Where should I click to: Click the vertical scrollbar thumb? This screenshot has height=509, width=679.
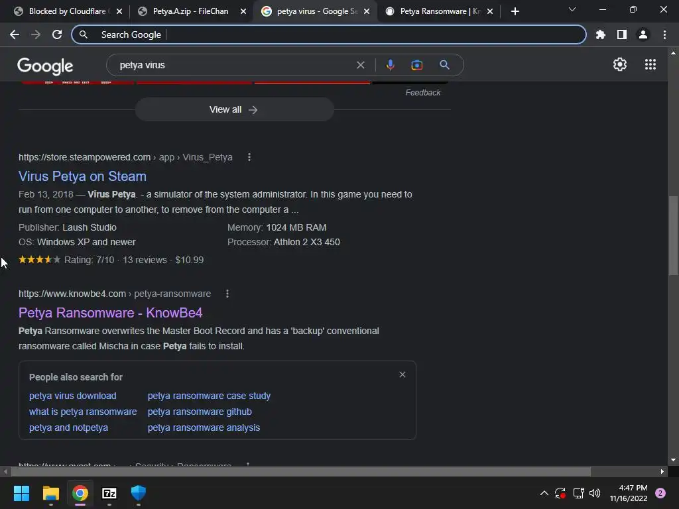tap(673, 235)
